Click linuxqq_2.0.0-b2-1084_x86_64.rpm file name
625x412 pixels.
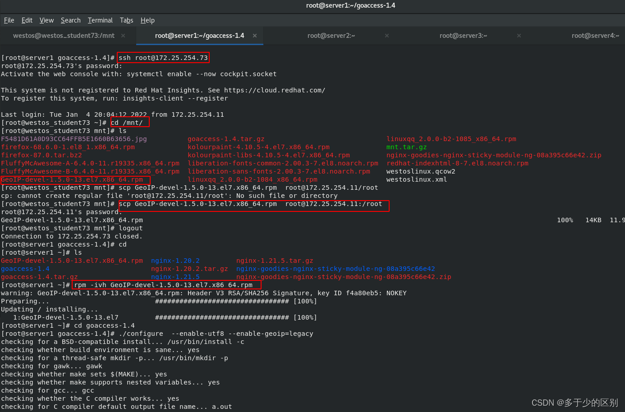253,179
